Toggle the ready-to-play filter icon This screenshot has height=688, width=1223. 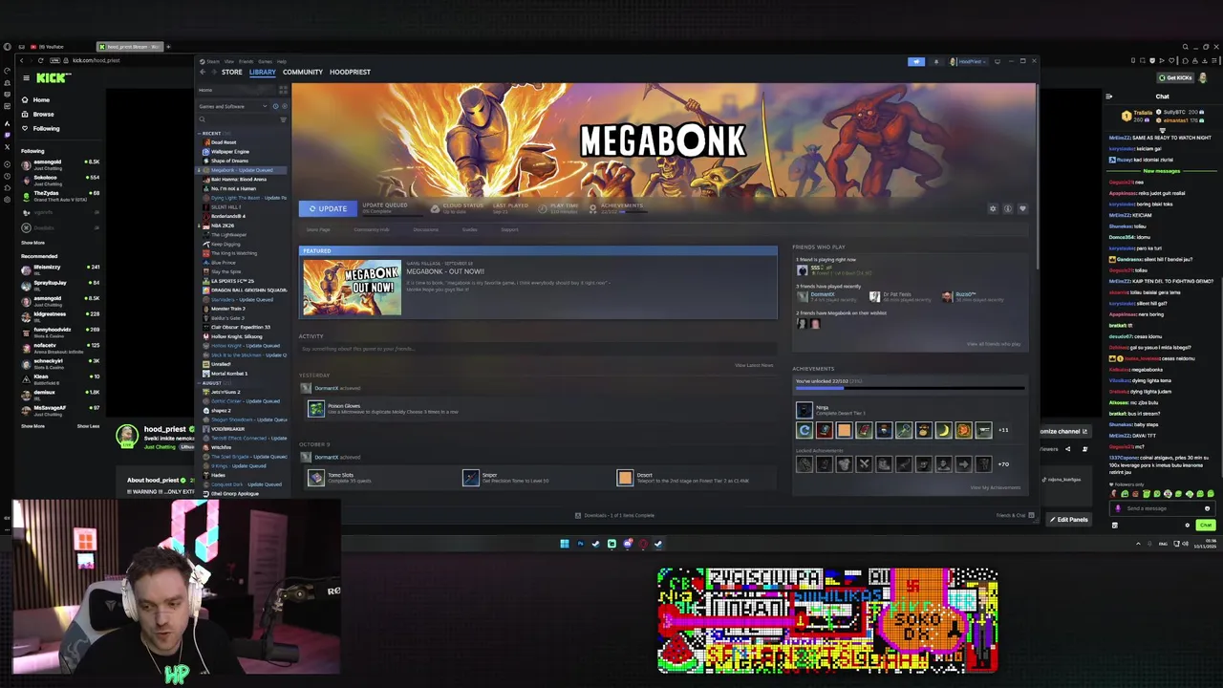click(x=284, y=106)
